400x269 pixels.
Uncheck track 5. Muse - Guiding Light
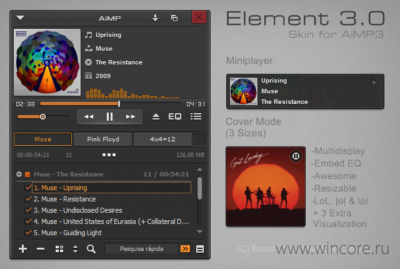pos(28,233)
